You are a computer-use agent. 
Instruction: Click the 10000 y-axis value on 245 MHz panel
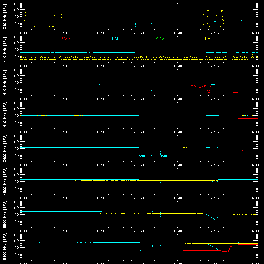pos(14,4)
